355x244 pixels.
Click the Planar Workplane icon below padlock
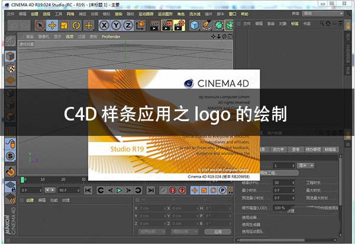point(11,199)
